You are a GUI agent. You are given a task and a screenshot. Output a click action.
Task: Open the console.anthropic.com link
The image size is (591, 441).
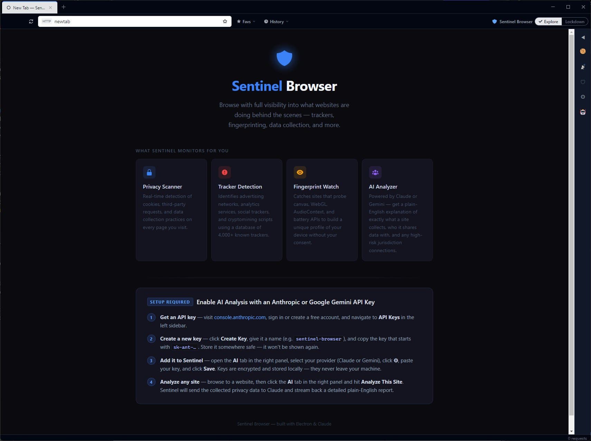pyautogui.click(x=240, y=317)
